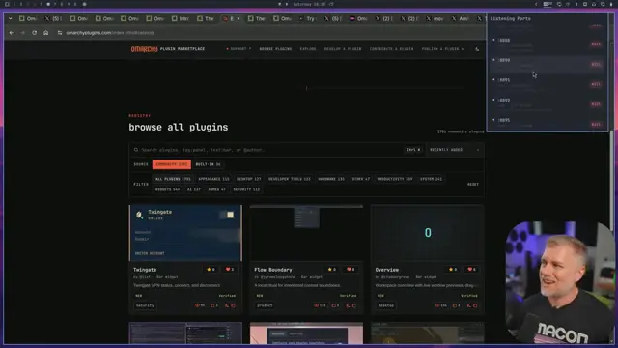The width and height of the screenshot is (618, 348).
Task: Filter by Productivity category
Action: click(395, 179)
